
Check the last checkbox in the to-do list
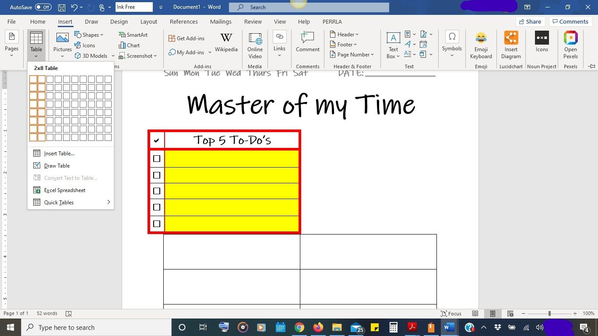point(157,224)
